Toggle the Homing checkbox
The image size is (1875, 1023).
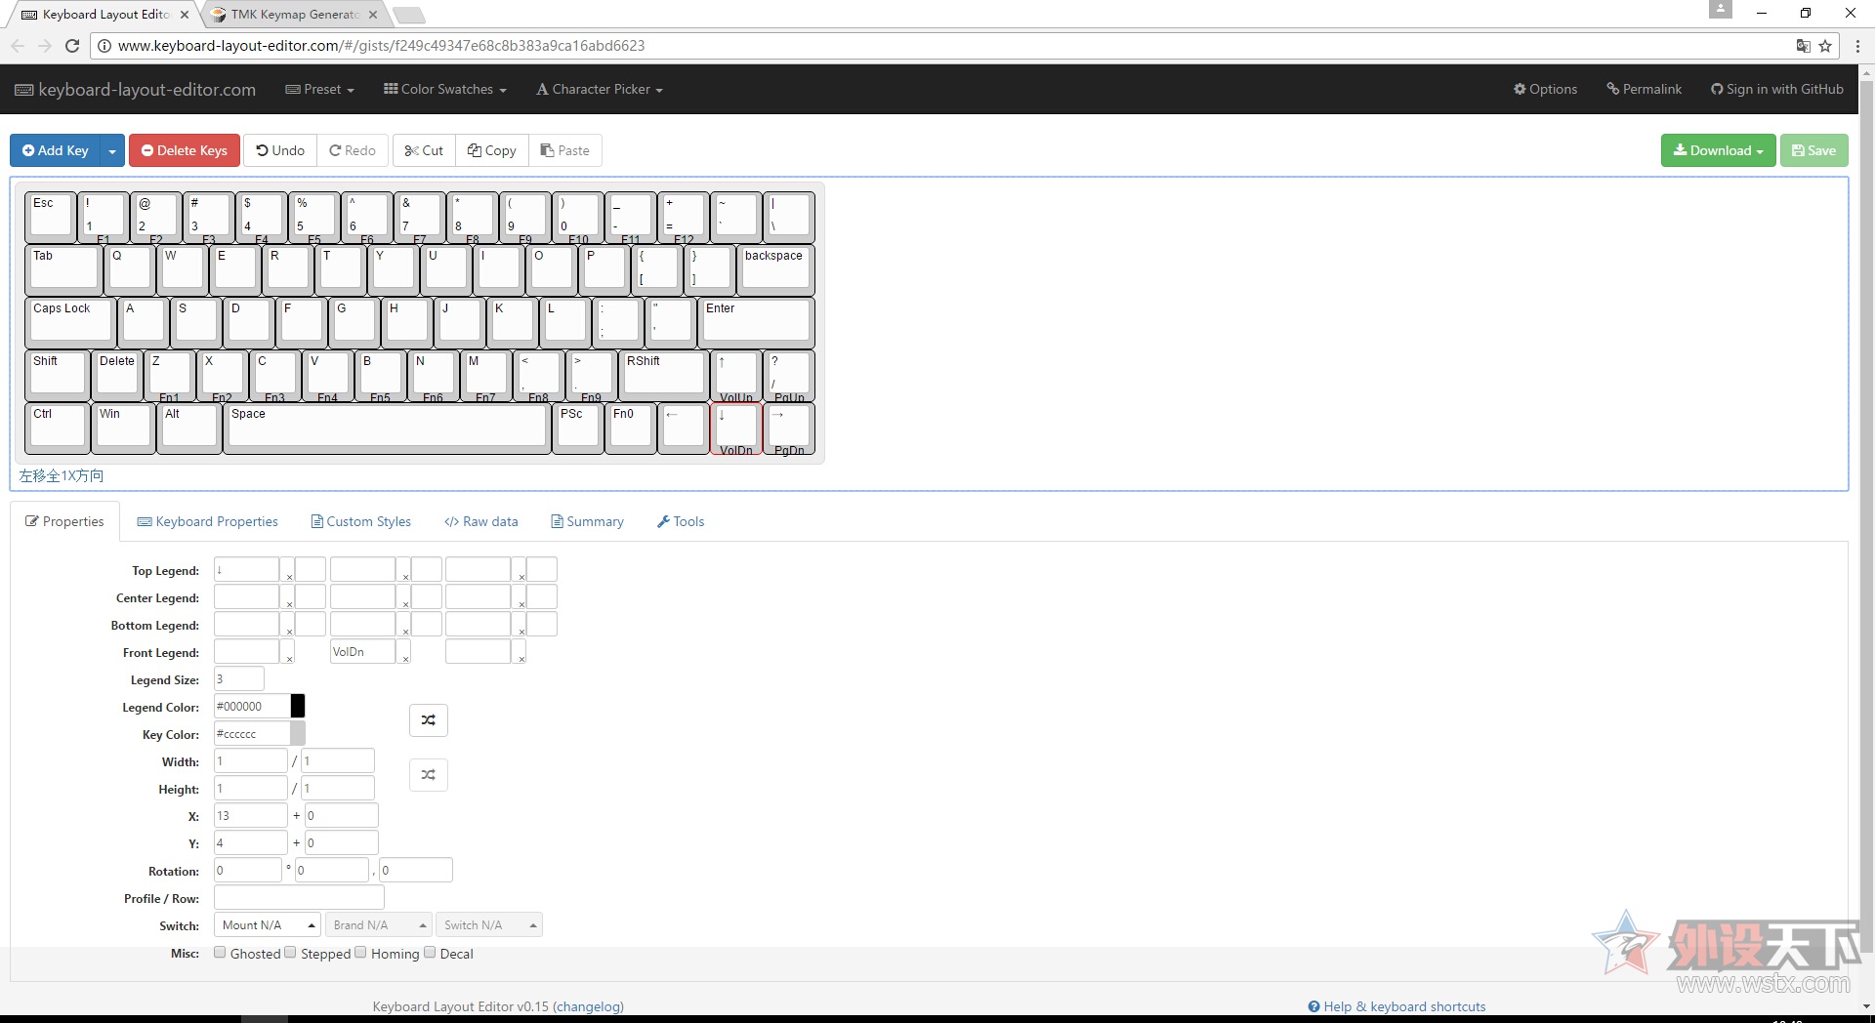pos(360,953)
